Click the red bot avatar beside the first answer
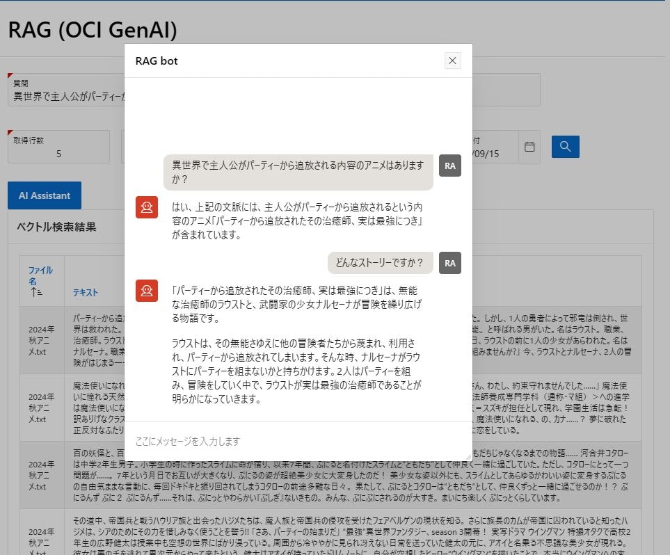This screenshot has height=555, width=670. pos(147,207)
